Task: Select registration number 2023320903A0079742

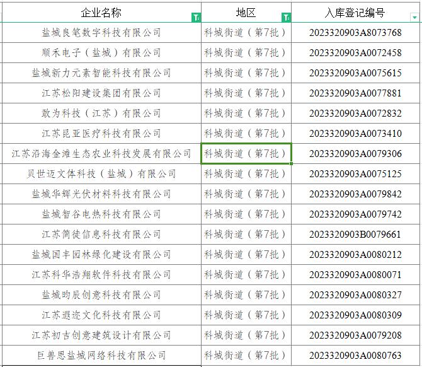Action: click(355, 214)
